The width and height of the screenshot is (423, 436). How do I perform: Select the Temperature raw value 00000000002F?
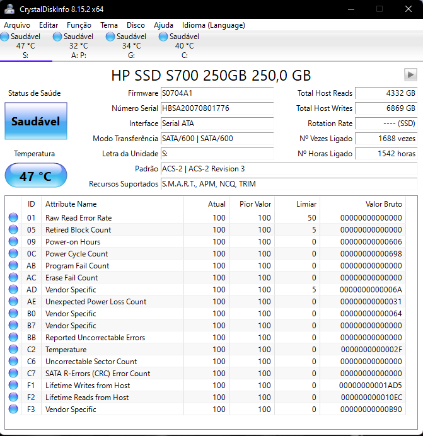tap(371, 349)
